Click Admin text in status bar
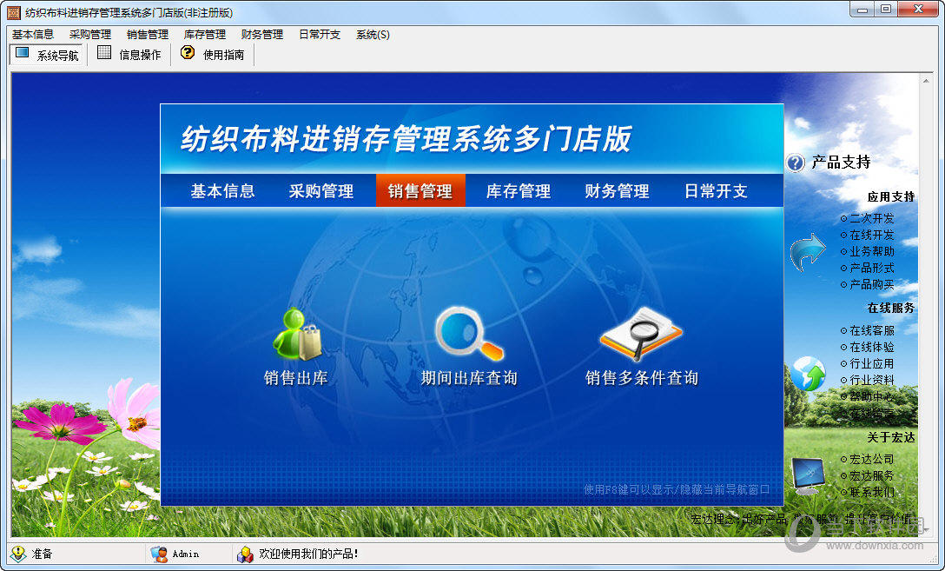 [x=186, y=554]
